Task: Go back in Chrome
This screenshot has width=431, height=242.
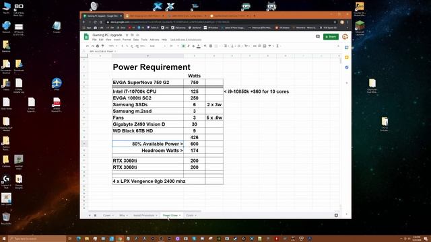Action: point(84,22)
